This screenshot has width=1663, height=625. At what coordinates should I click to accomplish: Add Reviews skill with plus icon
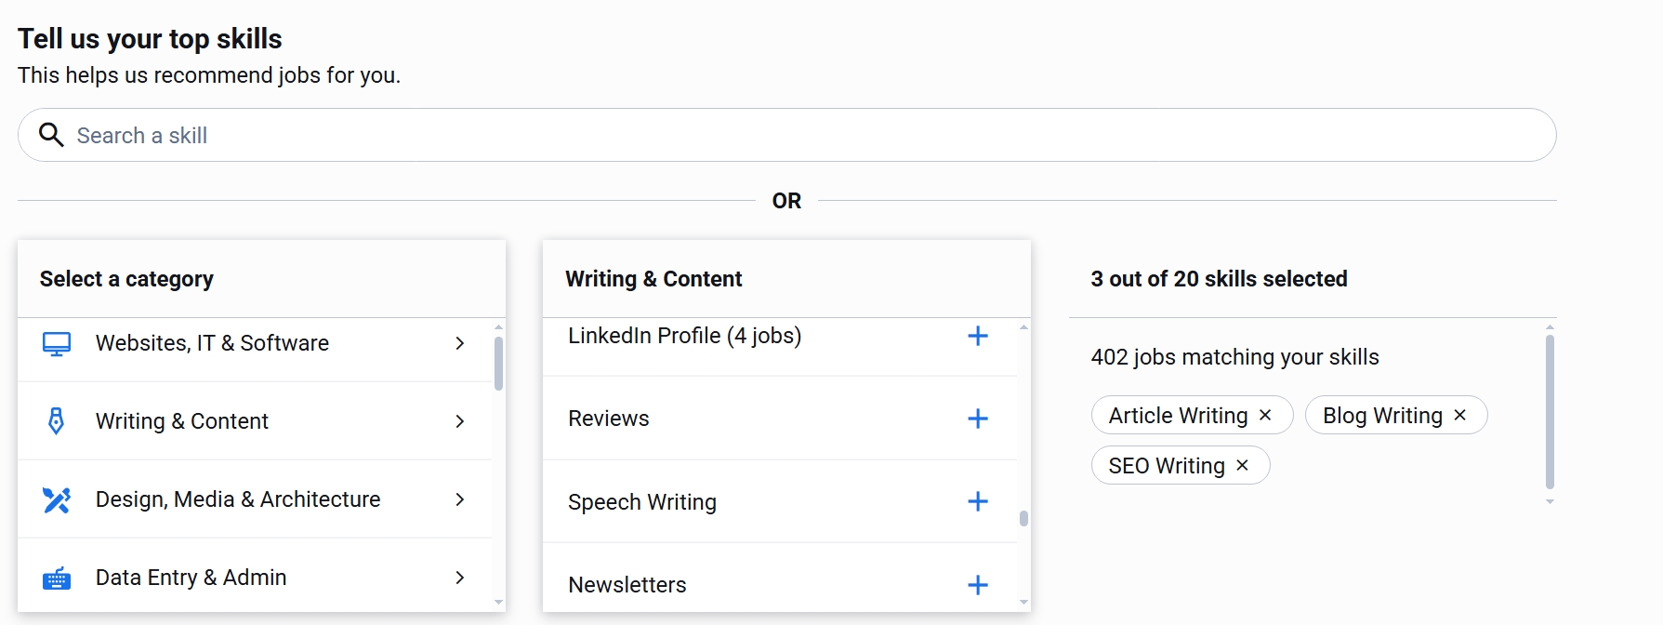click(x=978, y=419)
